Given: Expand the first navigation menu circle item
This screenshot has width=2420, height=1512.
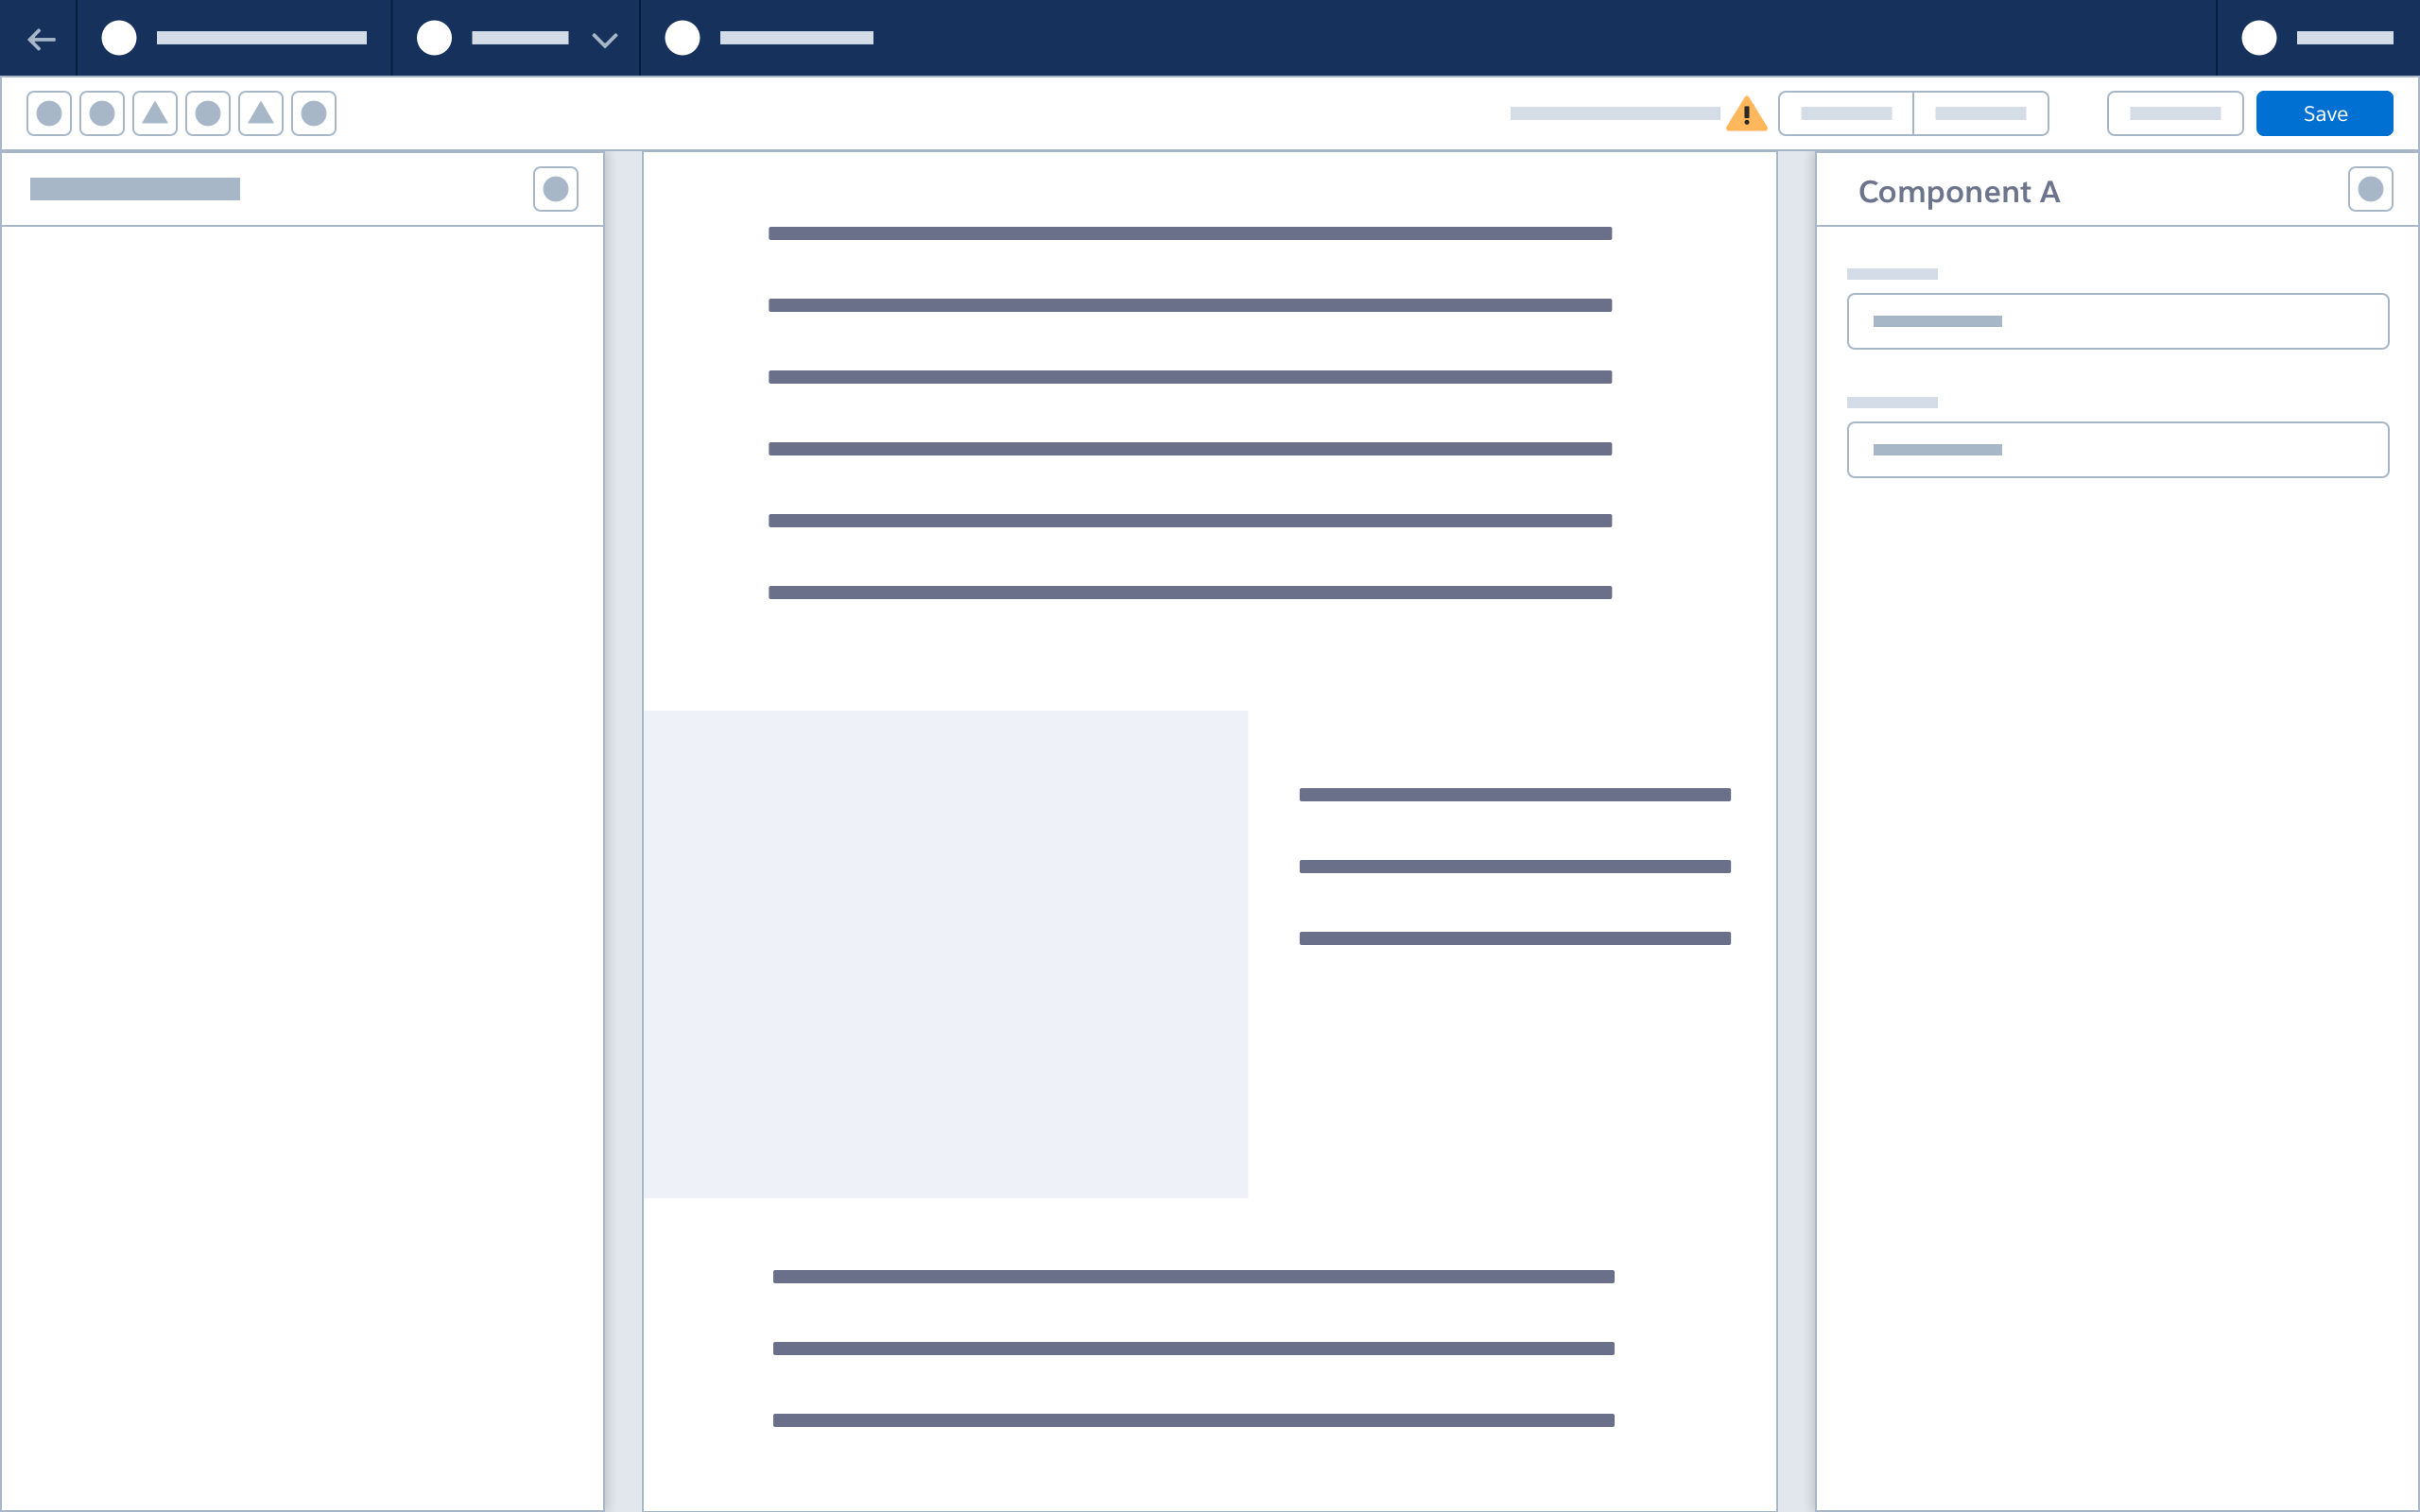Looking at the screenshot, I should (119, 38).
